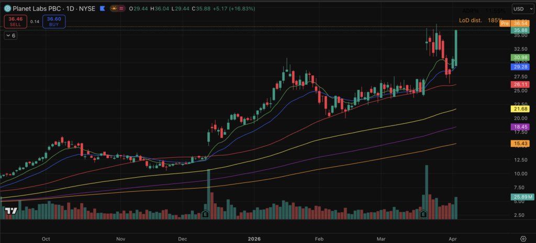The image size is (536, 243).
Task: Click the pre-market session sun icon
Action: point(113,9)
